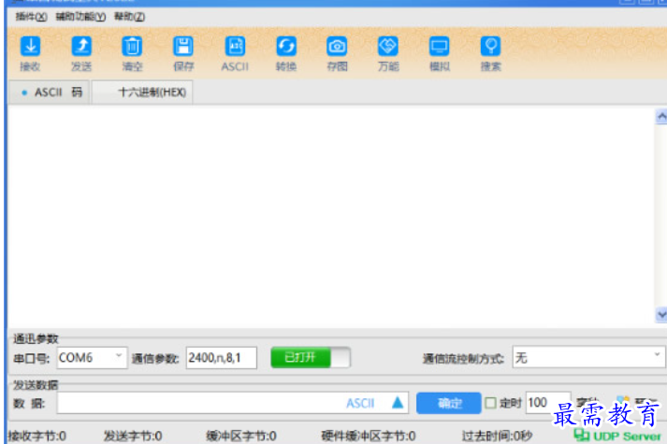
Task: Click the 接收字节:0 status text
Action: click(x=37, y=436)
